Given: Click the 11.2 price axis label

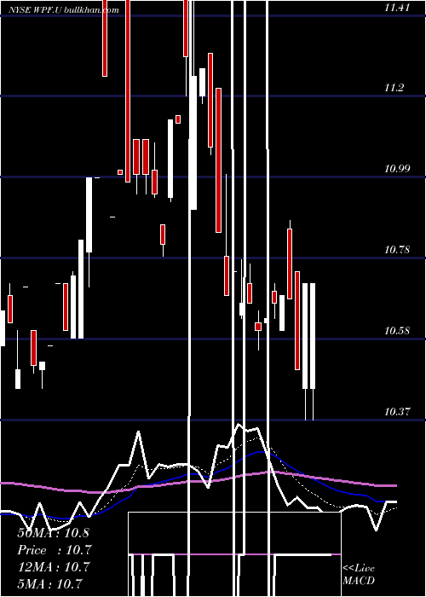Looking at the screenshot, I should (394, 89).
